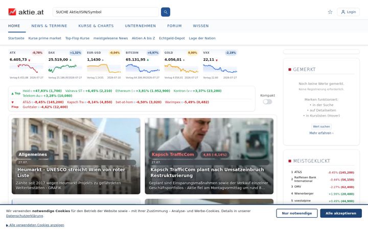The image size is (368, 230).
Task: Go to Startseite sublink
Action: [16, 38]
